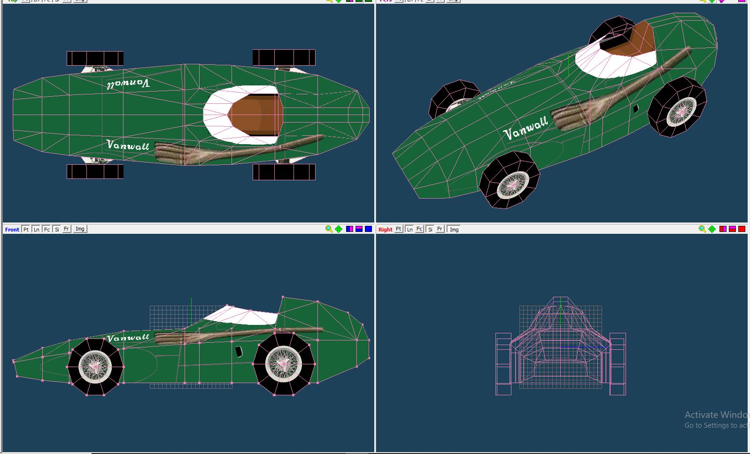Click the green pan arrows in Right view
750x454 pixels.
(x=712, y=229)
